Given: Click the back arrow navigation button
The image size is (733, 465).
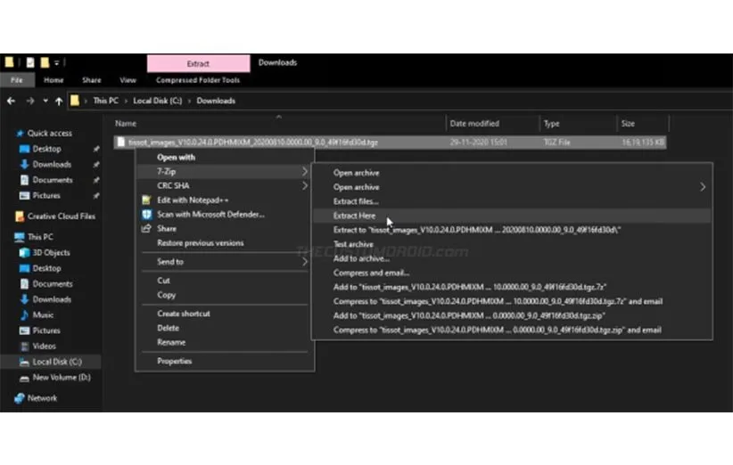Looking at the screenshot, I should (12, 102).
